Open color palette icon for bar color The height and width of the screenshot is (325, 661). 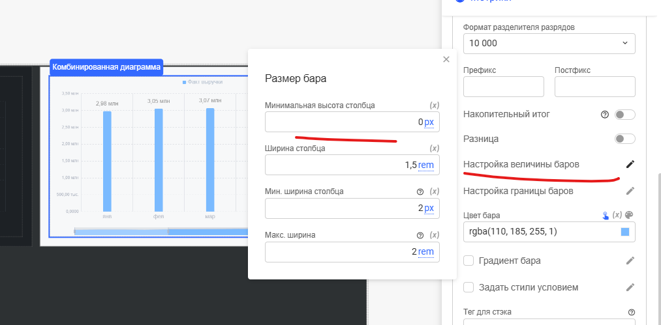click(x=630, y=216)
